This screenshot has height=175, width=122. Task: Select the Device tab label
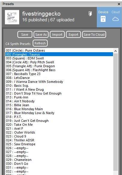click(x=103, y=12)
